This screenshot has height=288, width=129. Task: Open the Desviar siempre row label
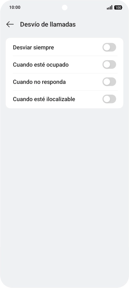33,47
